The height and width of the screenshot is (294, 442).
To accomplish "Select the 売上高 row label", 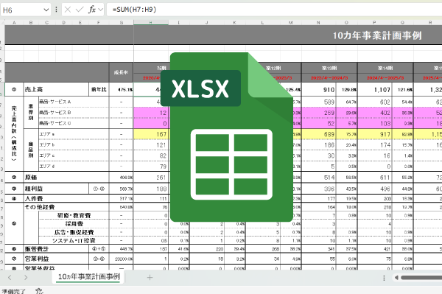I will 34,90.
